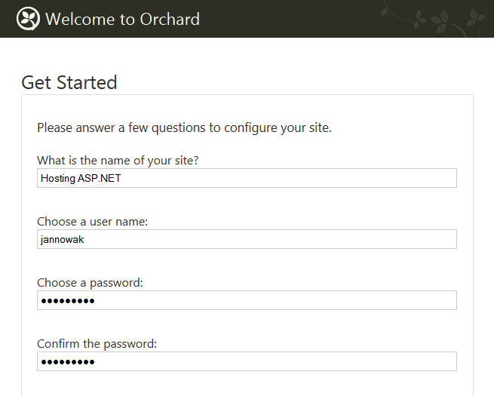Click the 'Choose a password:' label

[90, 283]
